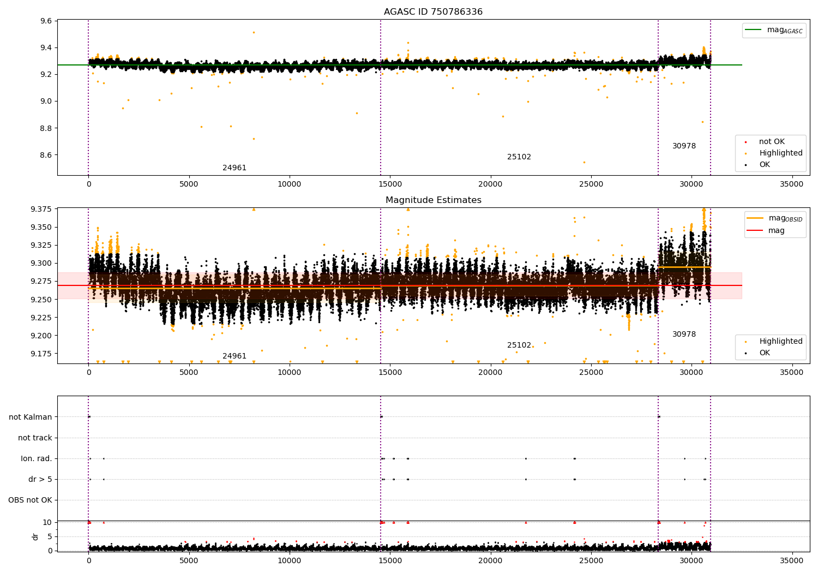The image size is (818, 573).
Task: Click 'Highlighted' legend label in the Magnitude Estimates plot
Action: coord(781,342)
